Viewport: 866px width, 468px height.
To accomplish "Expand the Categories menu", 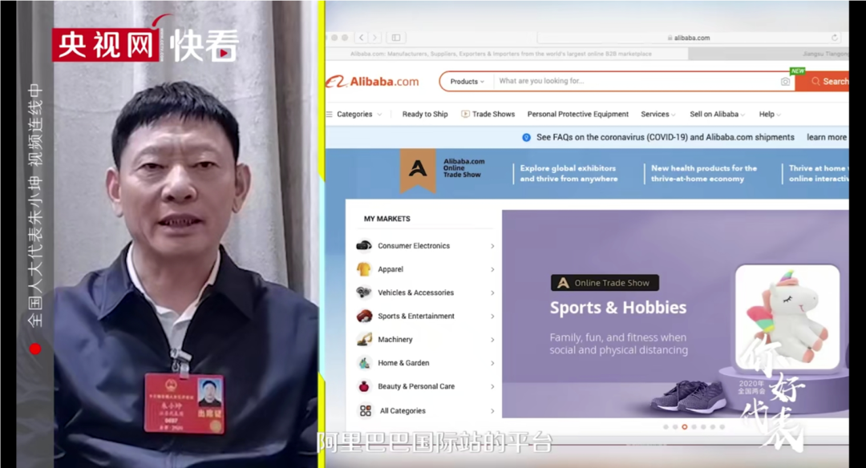I will [359, 115].
